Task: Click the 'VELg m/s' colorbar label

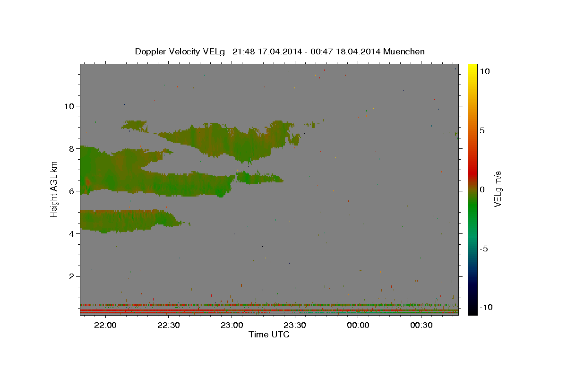Action: tap(498, 189)
